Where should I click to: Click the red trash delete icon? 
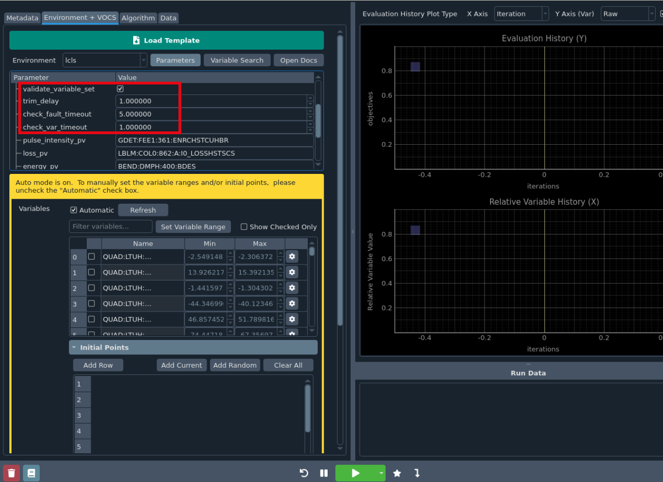click(x=12, y=473)
